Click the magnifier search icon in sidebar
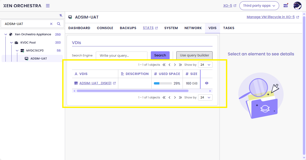 tap(59, 24)
